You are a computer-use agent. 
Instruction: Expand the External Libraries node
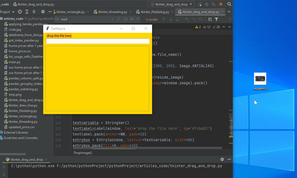pos(16,132)
